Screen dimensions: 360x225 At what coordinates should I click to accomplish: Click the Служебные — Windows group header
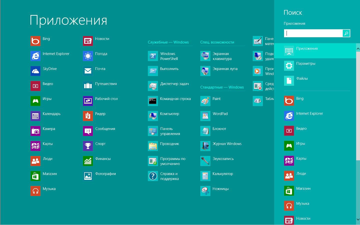coord(168,42)
